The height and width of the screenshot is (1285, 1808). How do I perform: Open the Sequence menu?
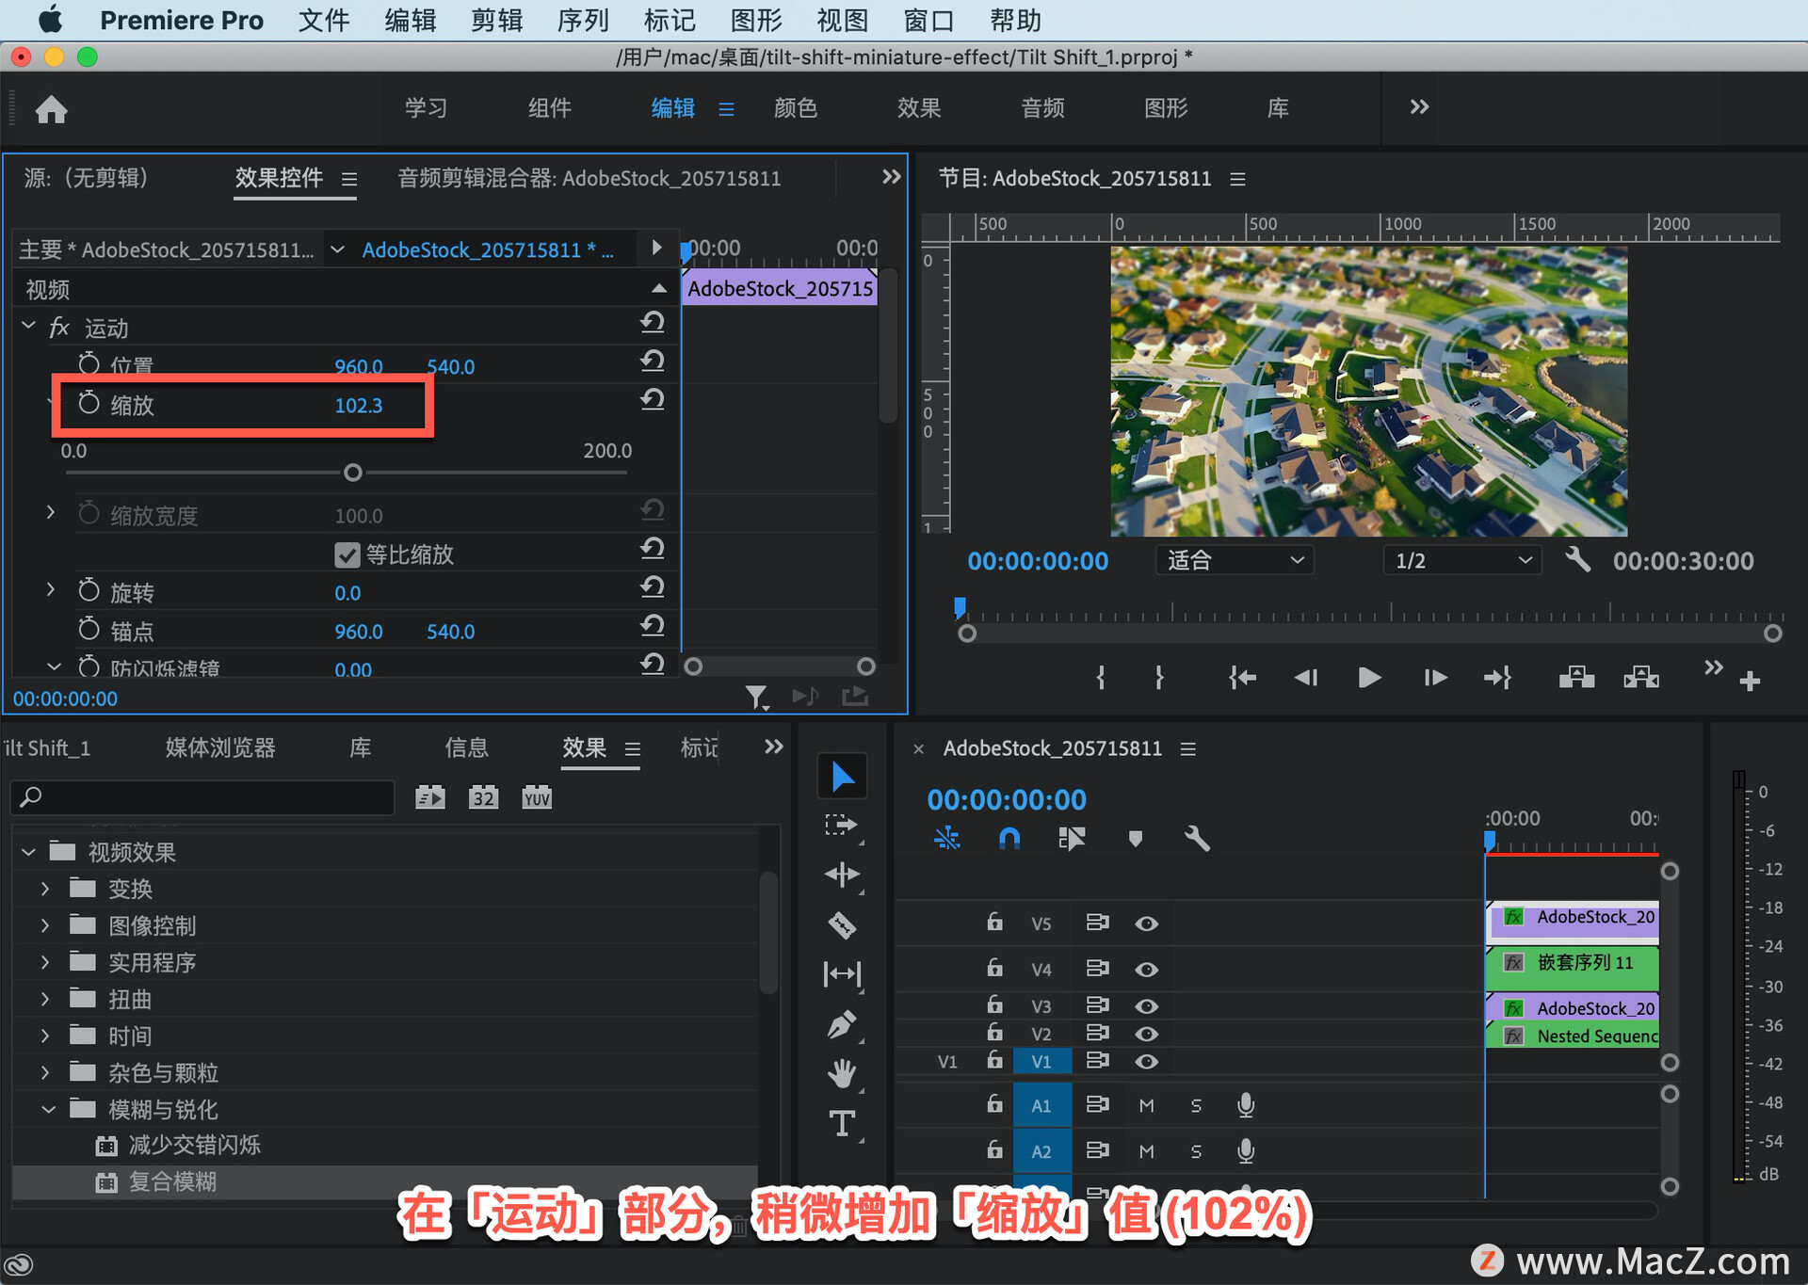tap(582, 20)
